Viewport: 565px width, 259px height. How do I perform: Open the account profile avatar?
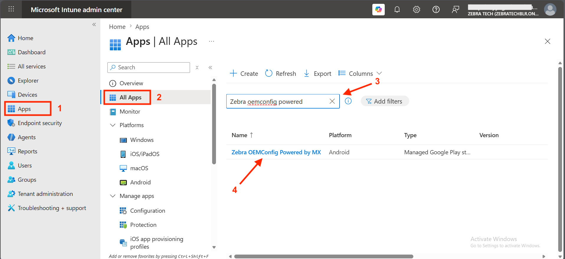click(550, 9)
